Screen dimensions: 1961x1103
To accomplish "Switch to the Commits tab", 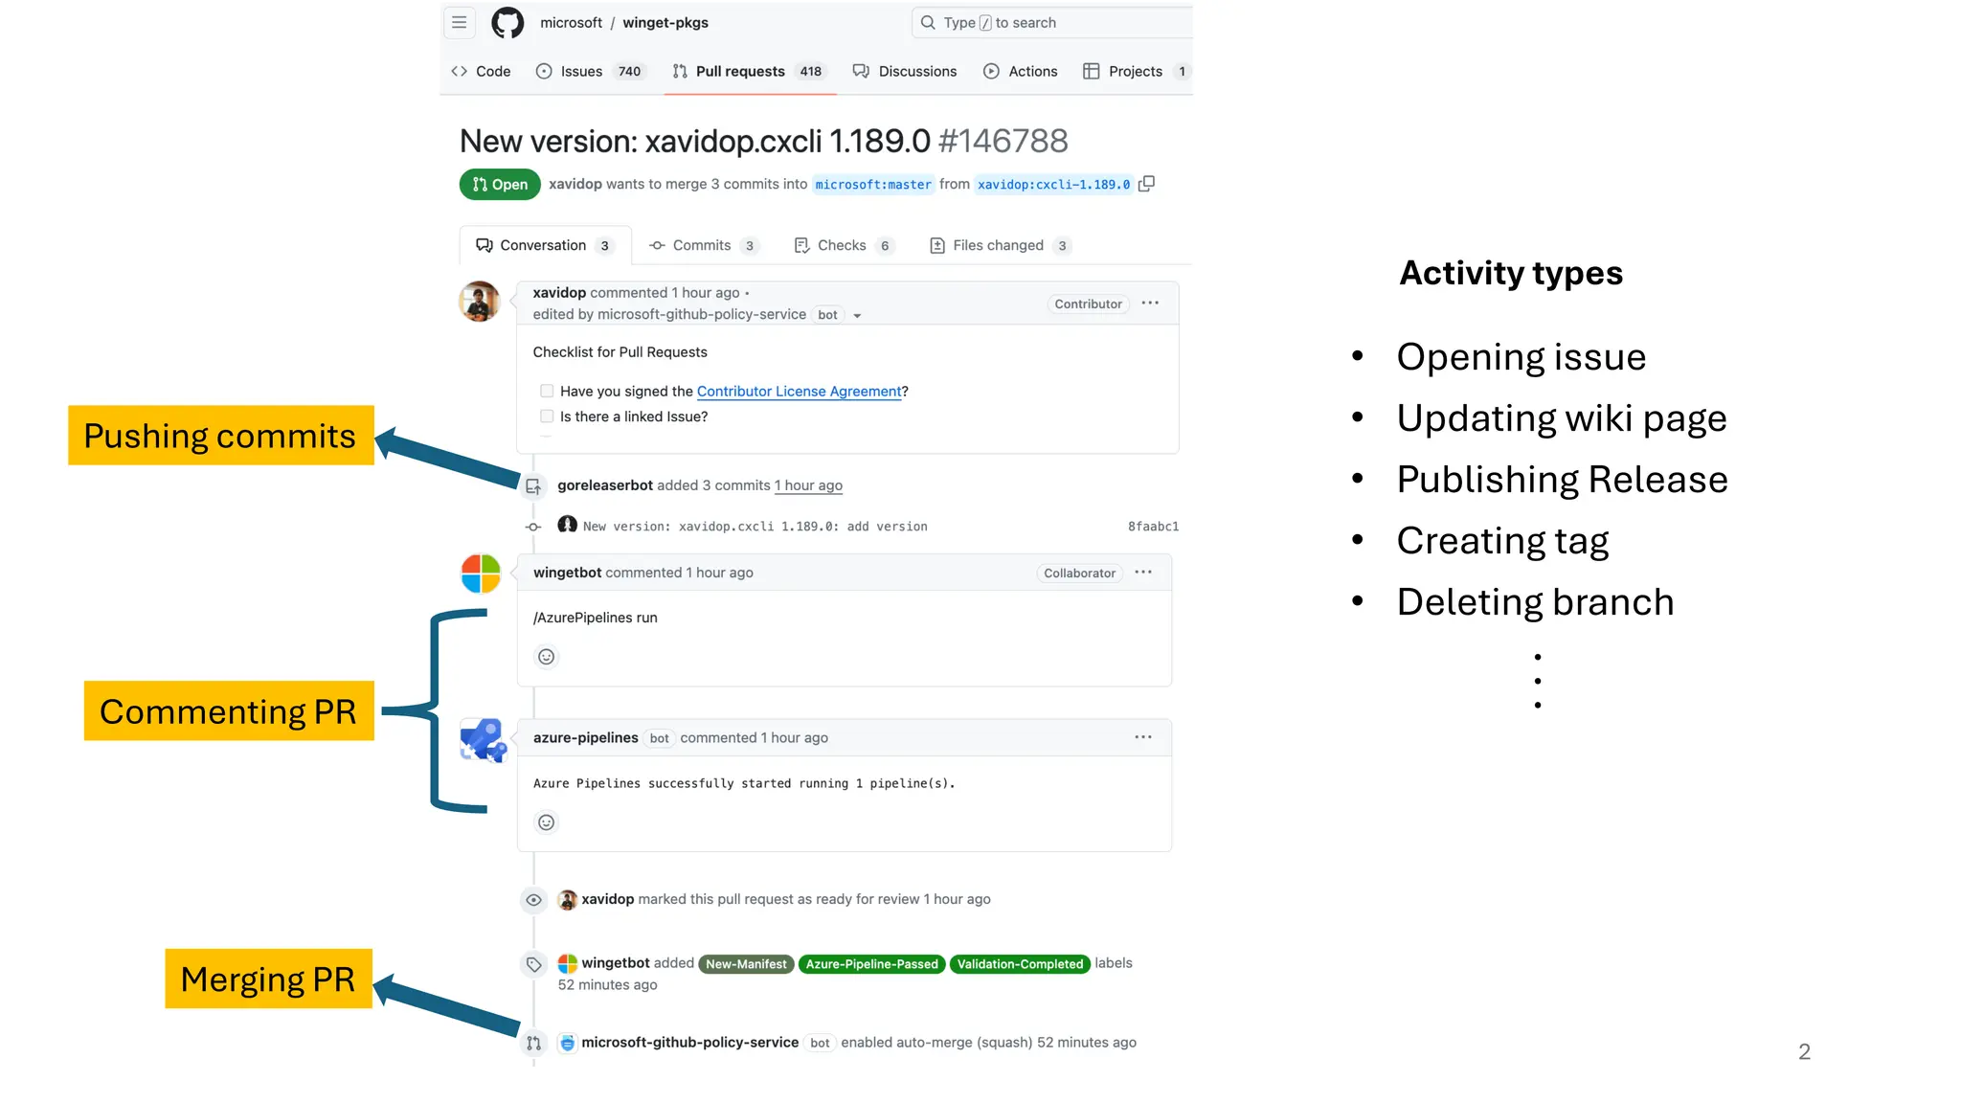I will point(702,245).
